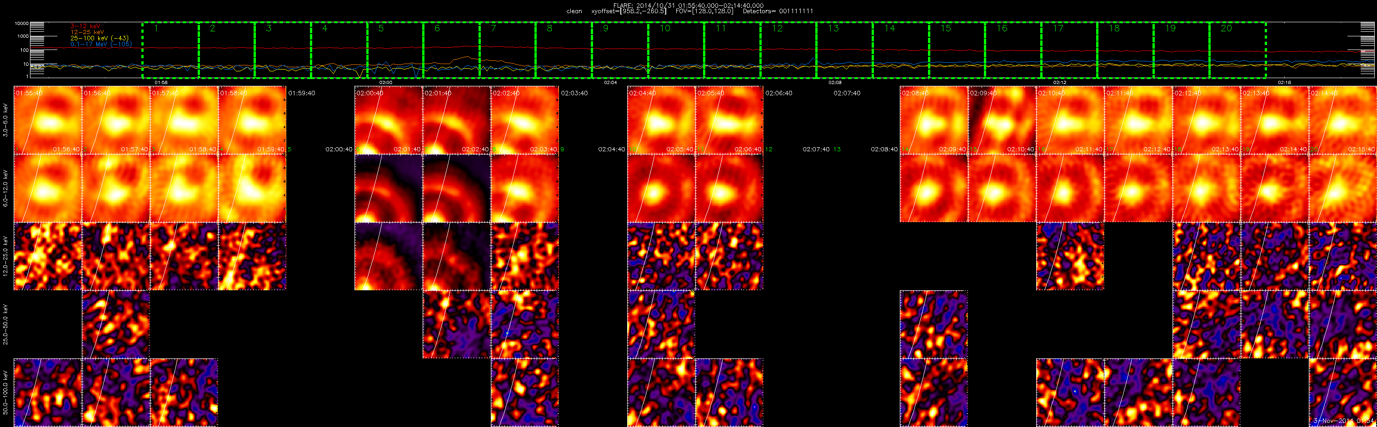Image resolution: width=1377 pixels, height=427 pixels.
Task: Click the 12.0-25.0 keV row label
Action: click(6, 257)
